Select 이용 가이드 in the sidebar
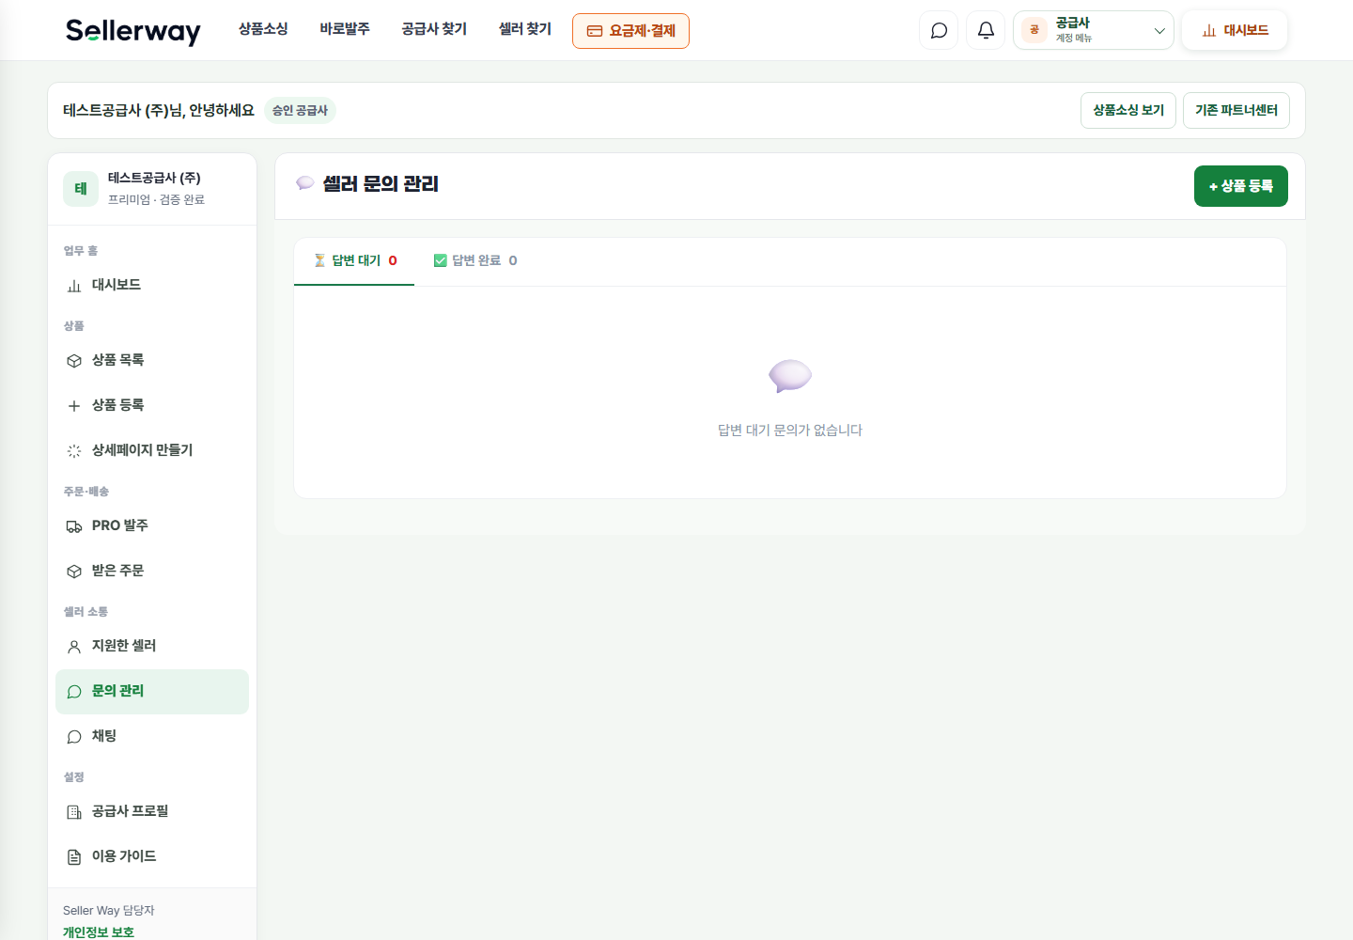Viewport: 1353px width, 940px height. pos(152,857)
